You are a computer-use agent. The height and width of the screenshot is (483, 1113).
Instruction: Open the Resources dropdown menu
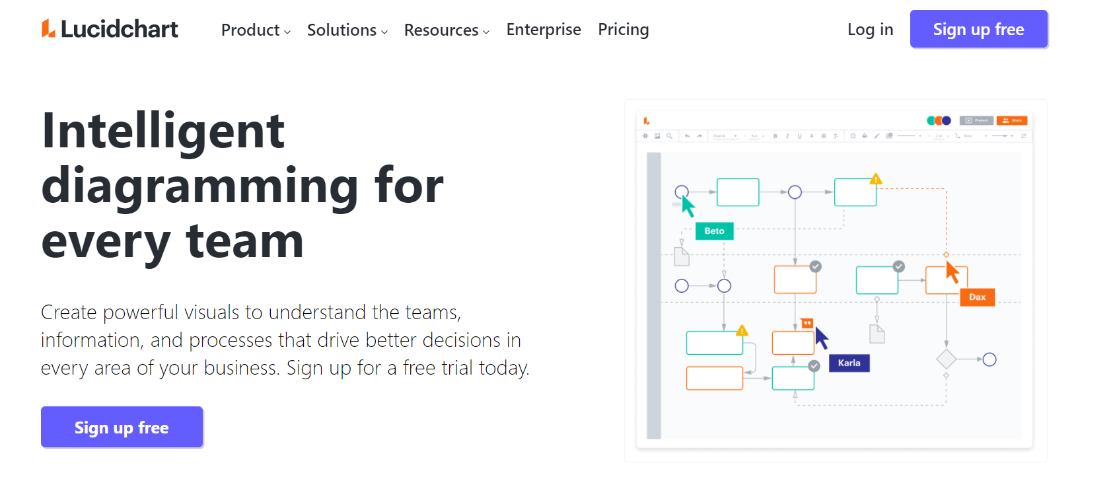coord(447,30)
